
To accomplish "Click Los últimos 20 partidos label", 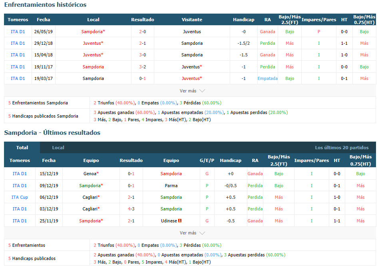I will (342, 148).
